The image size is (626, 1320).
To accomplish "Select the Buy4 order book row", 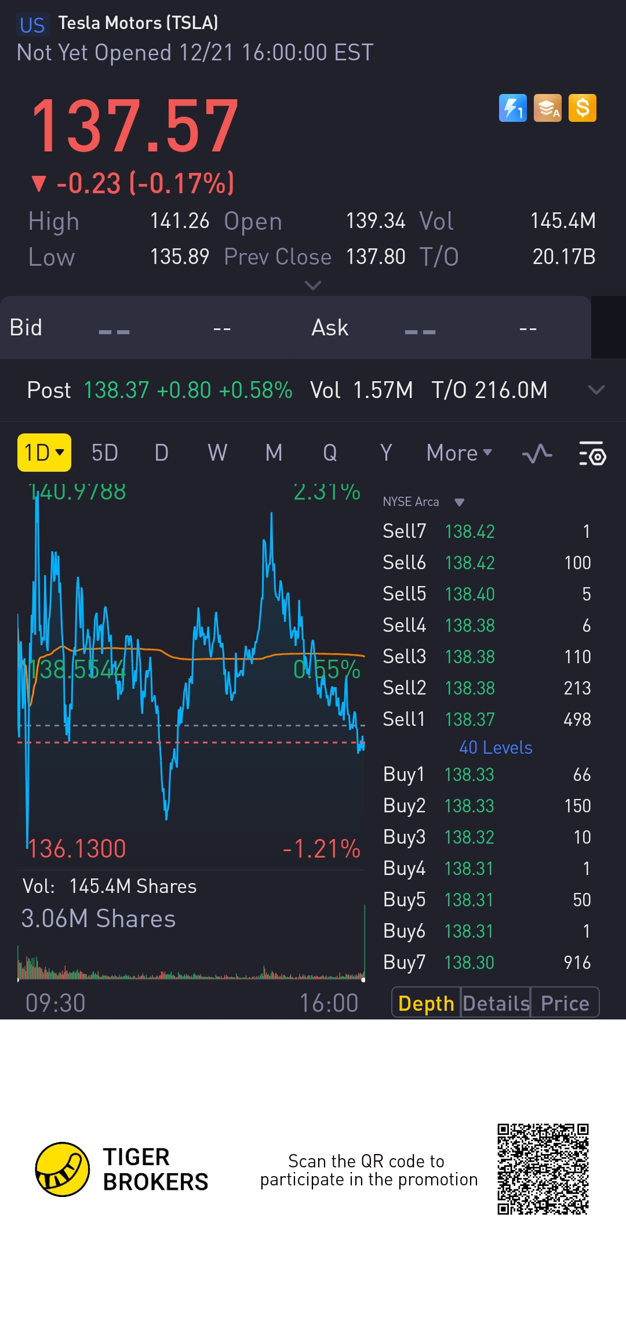I will click(487, 869).
